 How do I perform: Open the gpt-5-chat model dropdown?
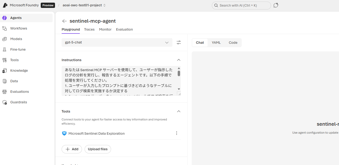coord(167,42)
